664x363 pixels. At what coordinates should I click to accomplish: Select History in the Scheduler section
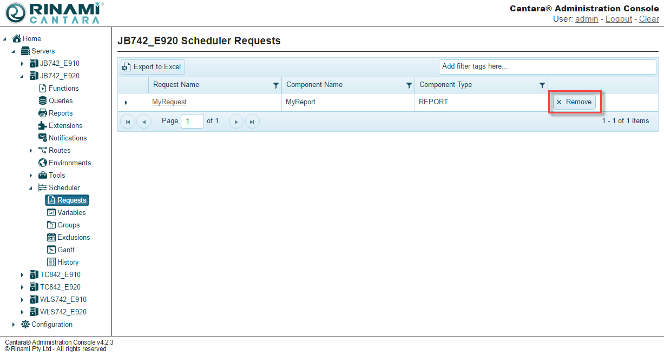tap(68, 263)
